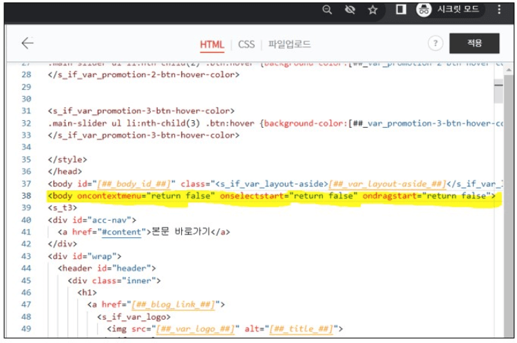This screenshot has width=517, height=343.
Task: Click the div class="inner" line
Action: [114, 280]
